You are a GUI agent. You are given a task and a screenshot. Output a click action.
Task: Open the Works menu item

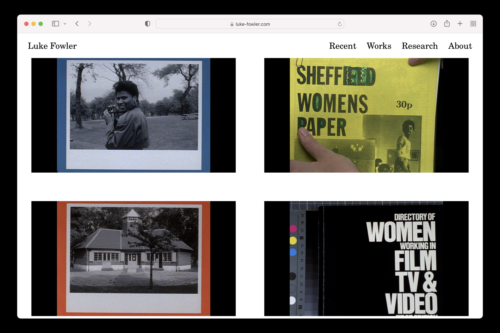(379, 46)
